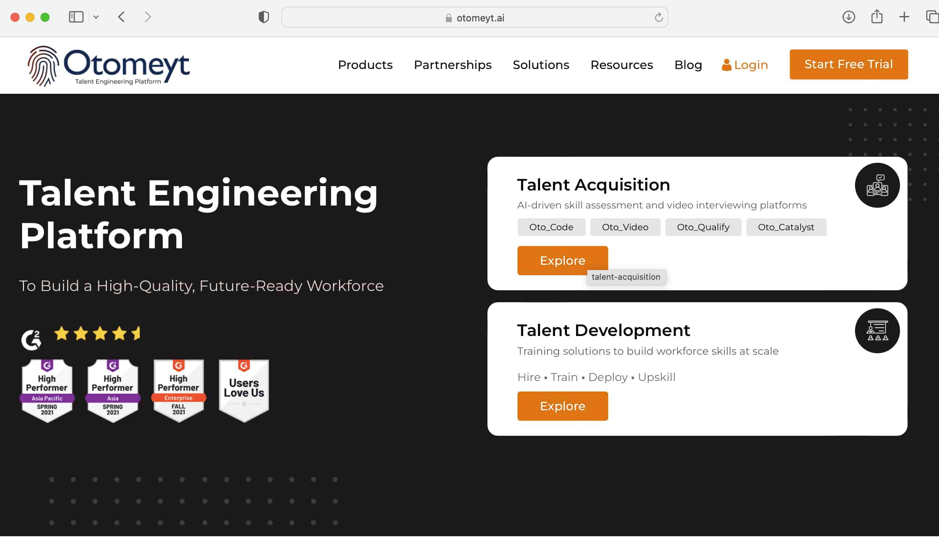Open the Products menu item

(365, 64)
